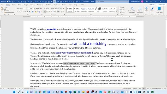Switch to the Layout tab

pos(32,5)
